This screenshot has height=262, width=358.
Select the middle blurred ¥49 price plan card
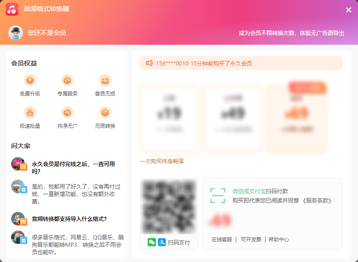tap(233, 118)
